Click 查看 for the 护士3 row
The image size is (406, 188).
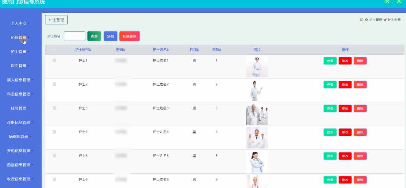pos(330,109)
